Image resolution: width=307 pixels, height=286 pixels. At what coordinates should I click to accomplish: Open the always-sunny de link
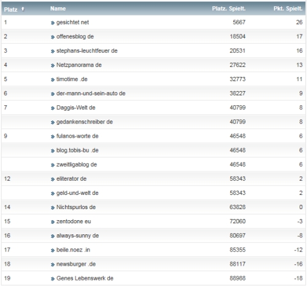click(x=77, y=236)
